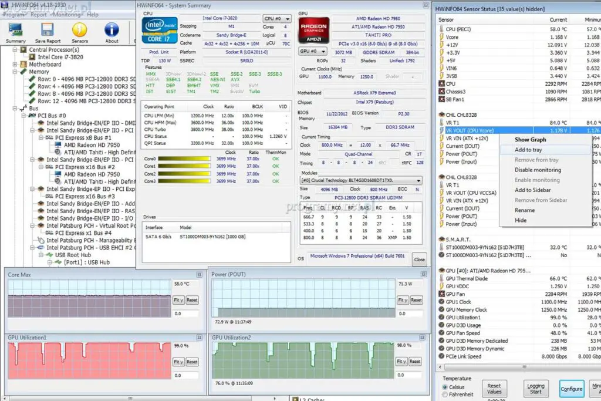Select Fahrenheit temperature unit
Screen dimensions: 601x401
tap(445, 395)
